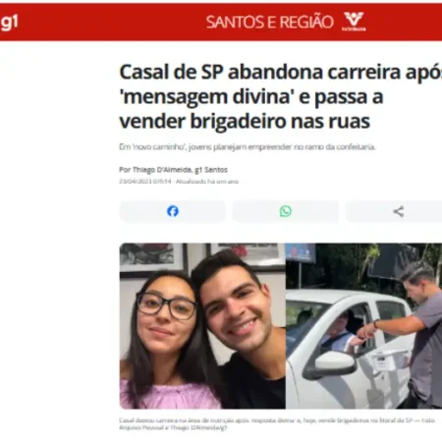Select the subtitle about 'novo caminho'
Screen dimensions: 442x442
248,147
